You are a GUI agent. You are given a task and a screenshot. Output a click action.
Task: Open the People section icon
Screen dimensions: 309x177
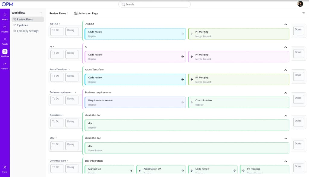coord(5,40)
